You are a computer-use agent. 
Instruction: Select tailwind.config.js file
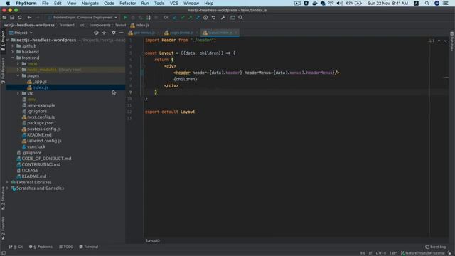(44, 141)
